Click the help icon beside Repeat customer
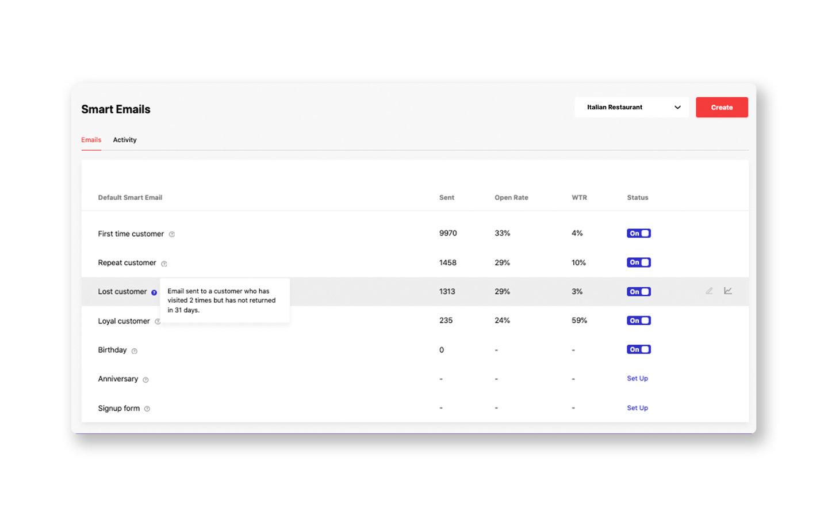The height and width of the screenshot is (518, 828). point(164,264)
